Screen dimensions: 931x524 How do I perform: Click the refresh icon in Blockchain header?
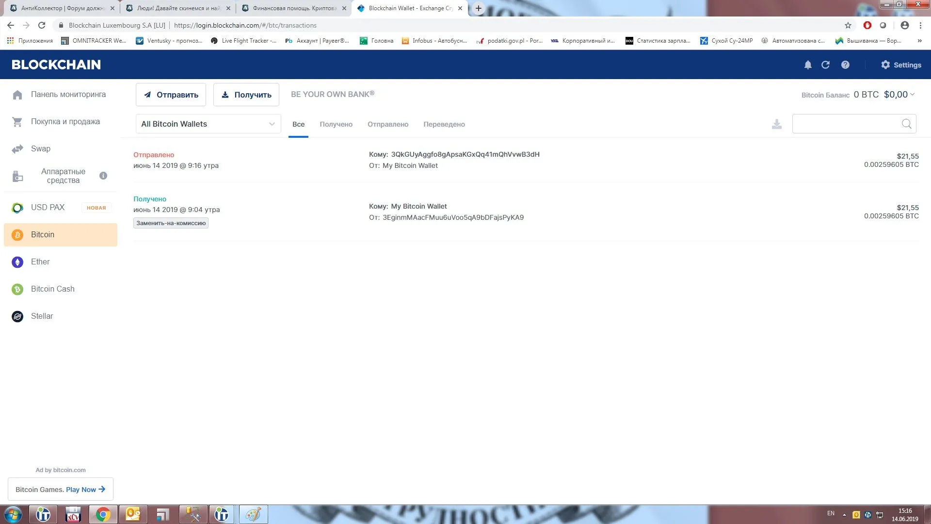(x=825, y=65)
